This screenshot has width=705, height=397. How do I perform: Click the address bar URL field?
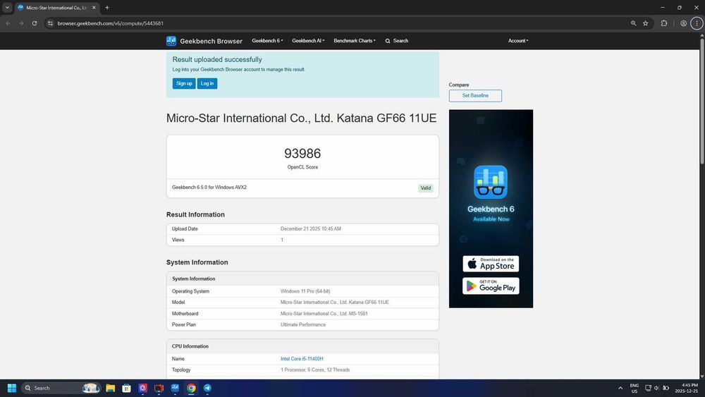(x=337, y=23)
